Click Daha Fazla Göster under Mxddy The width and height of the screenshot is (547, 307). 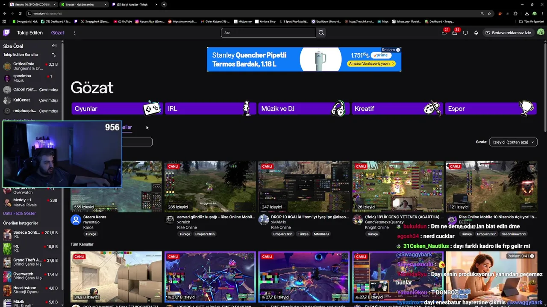(19, 213)
